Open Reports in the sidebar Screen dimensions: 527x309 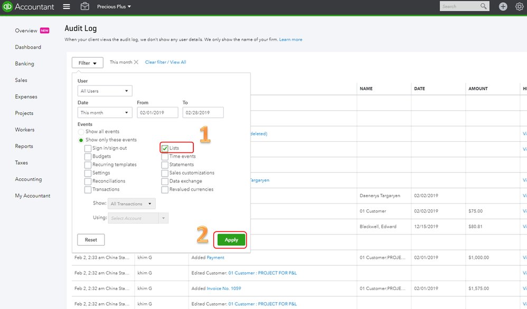[x=24, y=146]
